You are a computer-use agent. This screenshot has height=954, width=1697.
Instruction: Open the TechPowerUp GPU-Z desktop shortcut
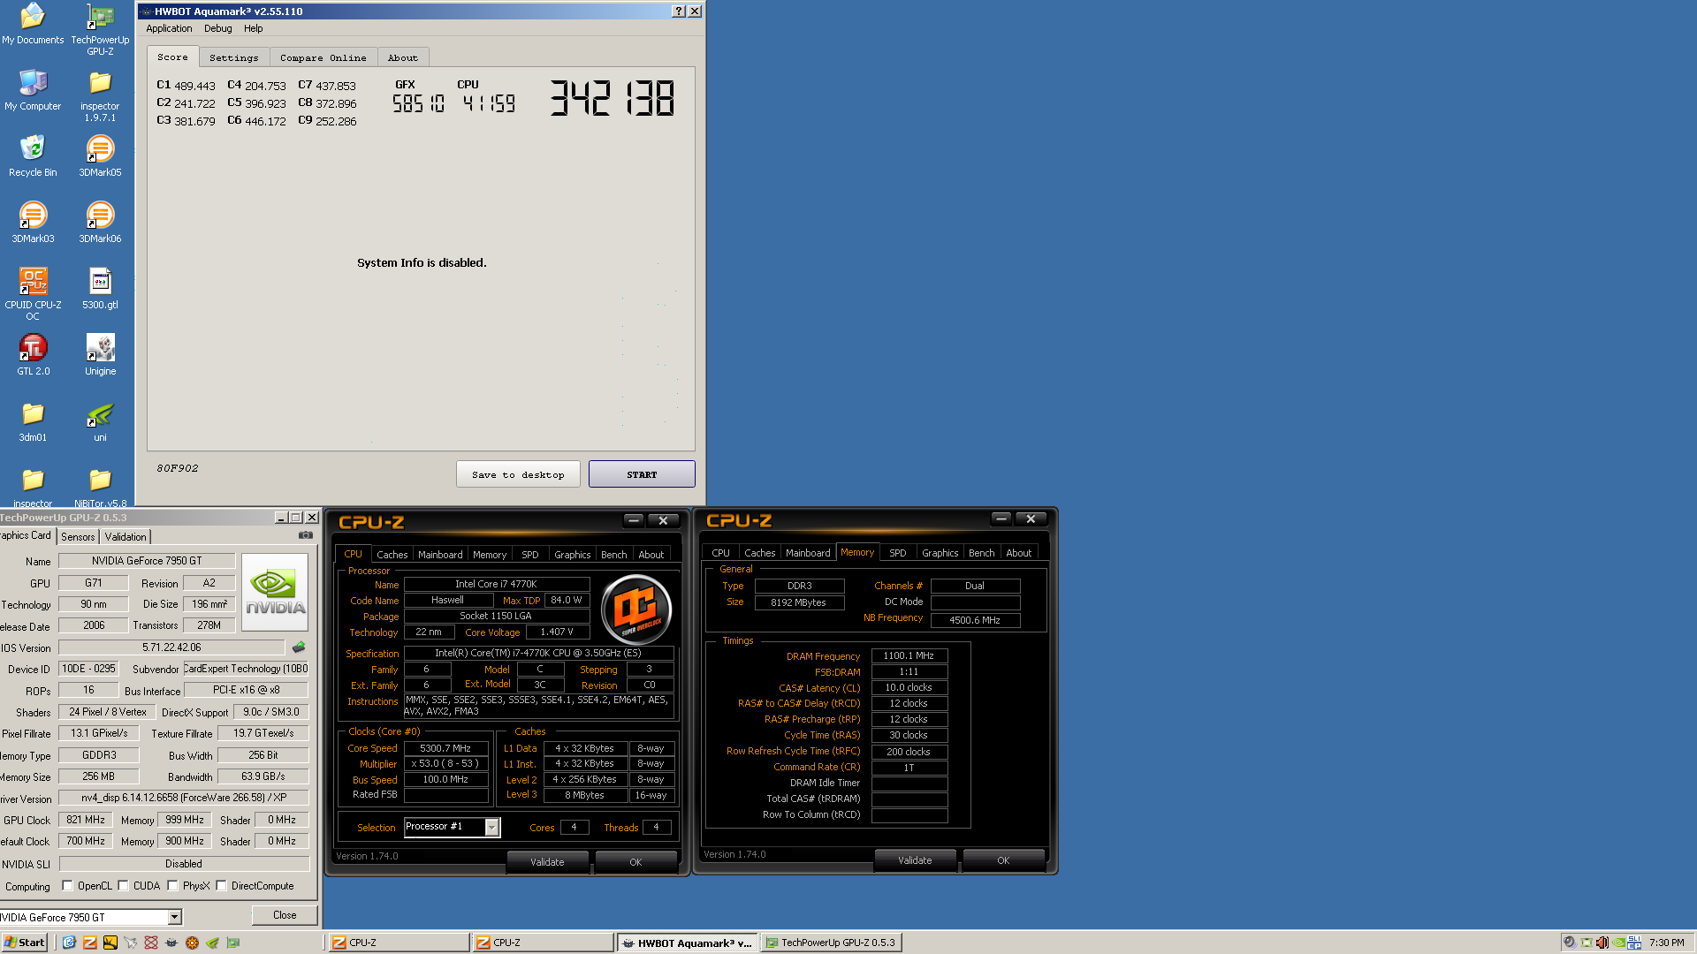[x=100, y=29]
